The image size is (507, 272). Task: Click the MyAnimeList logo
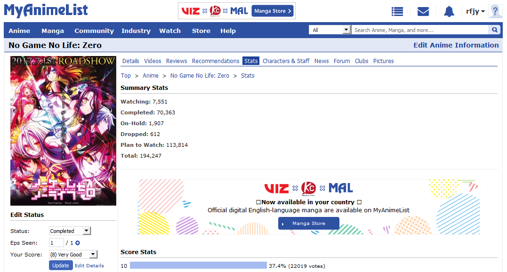point(46,10)
